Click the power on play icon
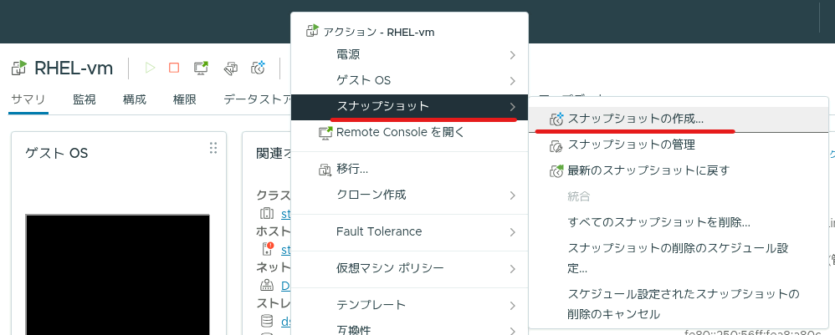 tap(150, 68)
